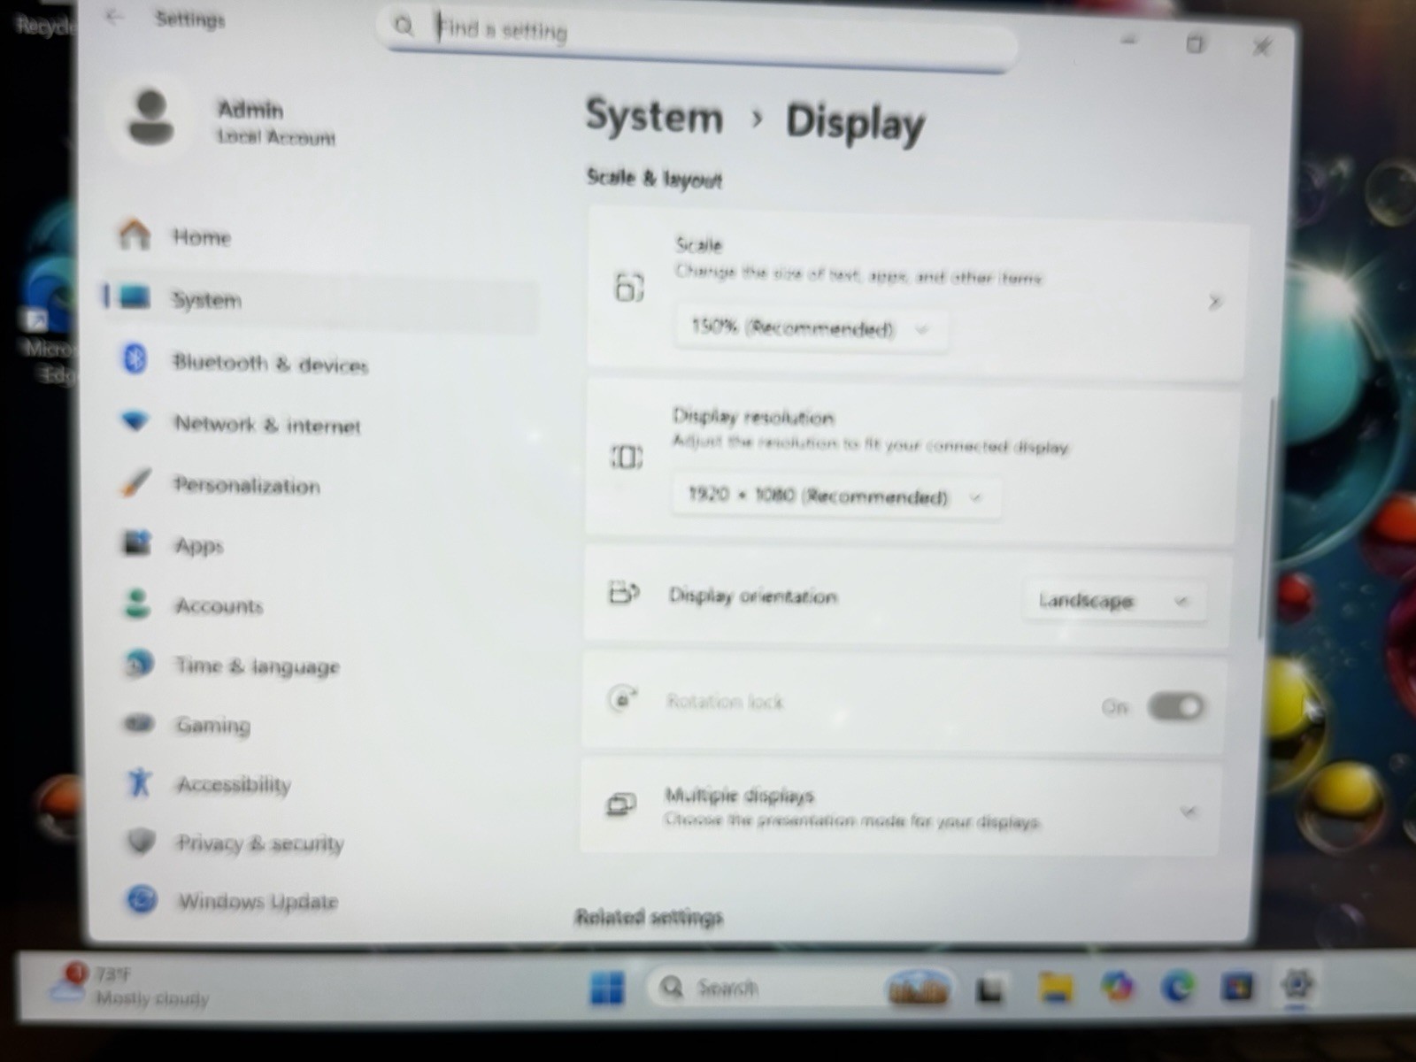Click the Related settings heading
Viewport: 1416px width, 1062px height.
click(649, 917)
